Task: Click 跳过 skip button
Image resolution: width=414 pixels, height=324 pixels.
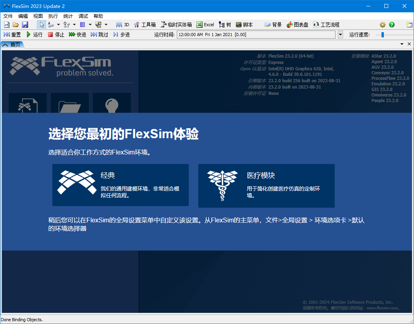Action: 100,35
